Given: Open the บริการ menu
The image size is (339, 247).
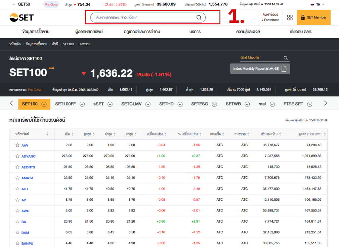Looking at the screenshot, I should pos(195,32).
